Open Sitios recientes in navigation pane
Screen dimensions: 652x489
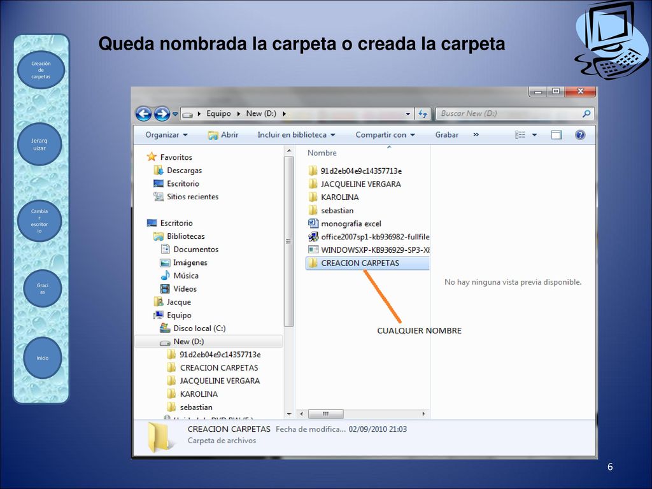point(186,197)
